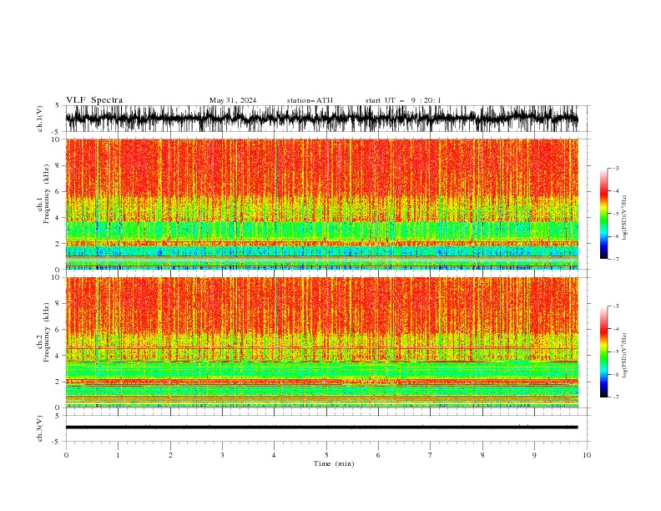The height and width of the screenshot is (511, 661).
Task: Click the time axis tick label '8'
Action: [x=482, y=455]
